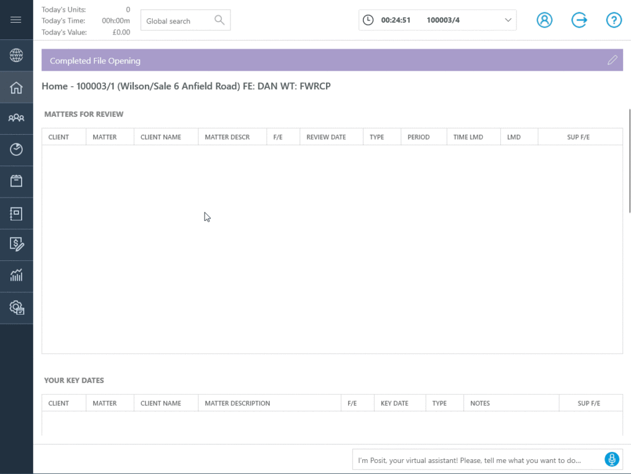Open the billing dollar-pen icon
Screen dimensions: 631x474
(17, 244)
